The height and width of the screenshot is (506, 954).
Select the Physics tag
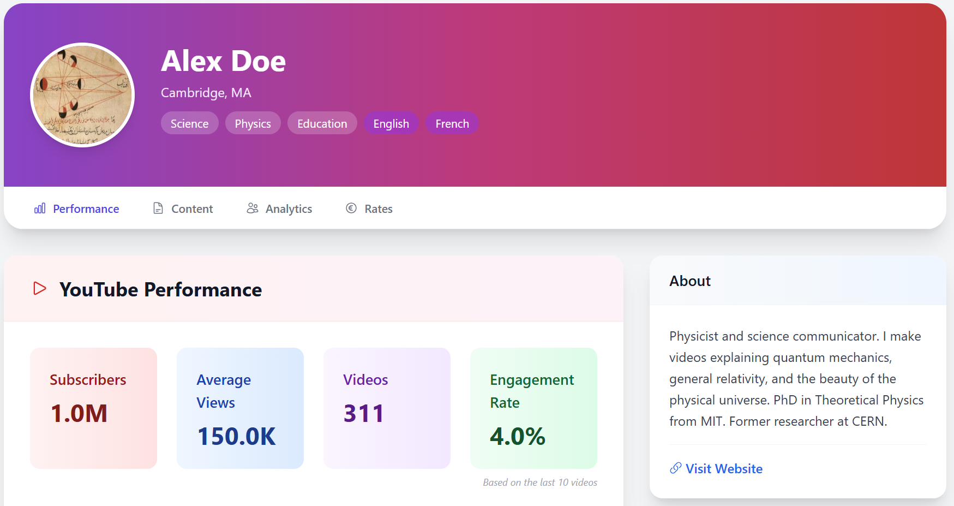point(253,123)
